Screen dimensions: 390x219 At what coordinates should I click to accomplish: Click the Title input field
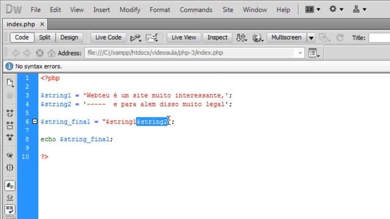click(379, 38)
